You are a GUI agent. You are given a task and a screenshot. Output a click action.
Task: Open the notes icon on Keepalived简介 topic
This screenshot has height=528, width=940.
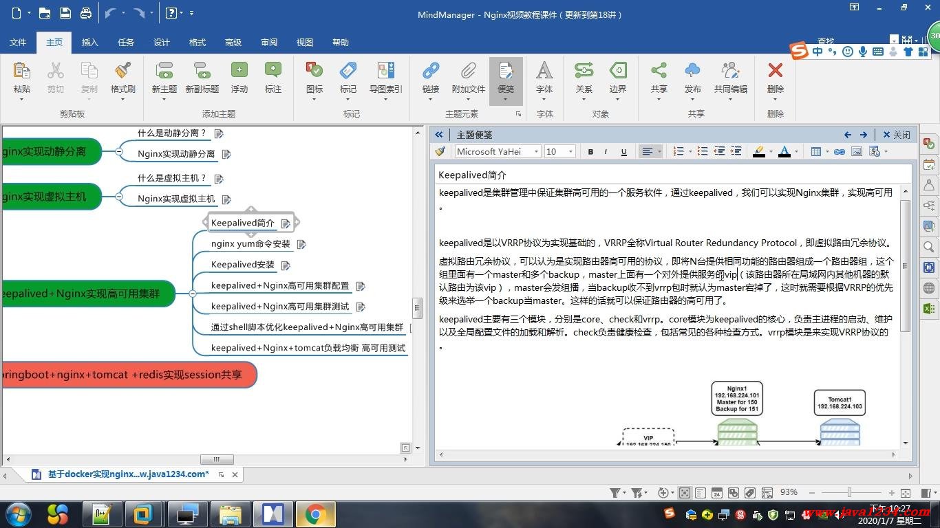tap(286, 223)
